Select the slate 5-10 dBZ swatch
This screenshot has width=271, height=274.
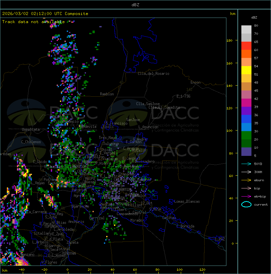coord(246,152)
